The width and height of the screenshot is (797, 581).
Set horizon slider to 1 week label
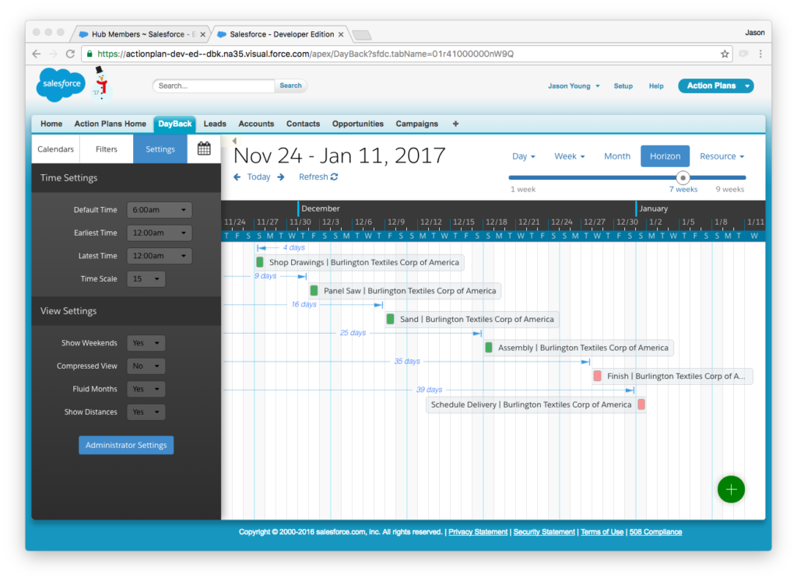click(522, 189)
